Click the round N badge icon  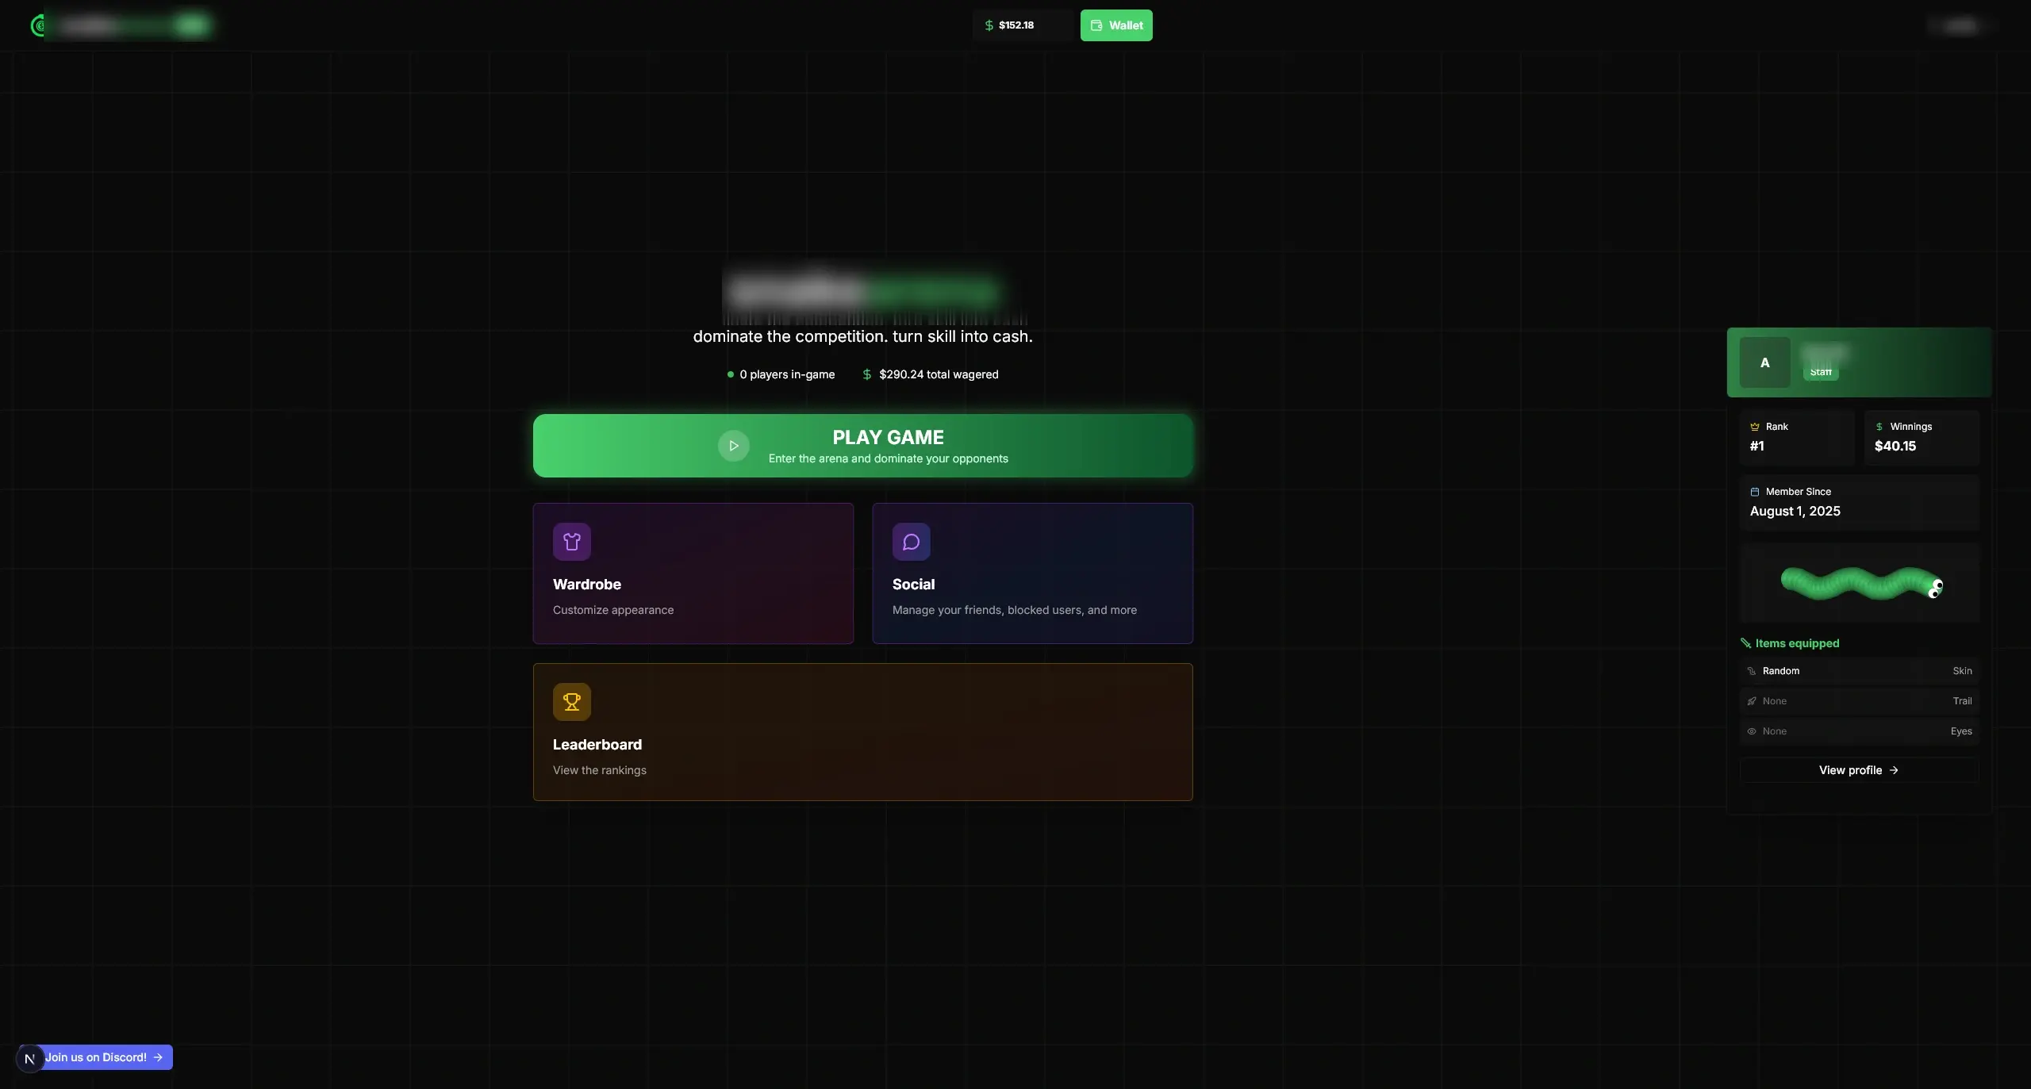click(30, 1059)
